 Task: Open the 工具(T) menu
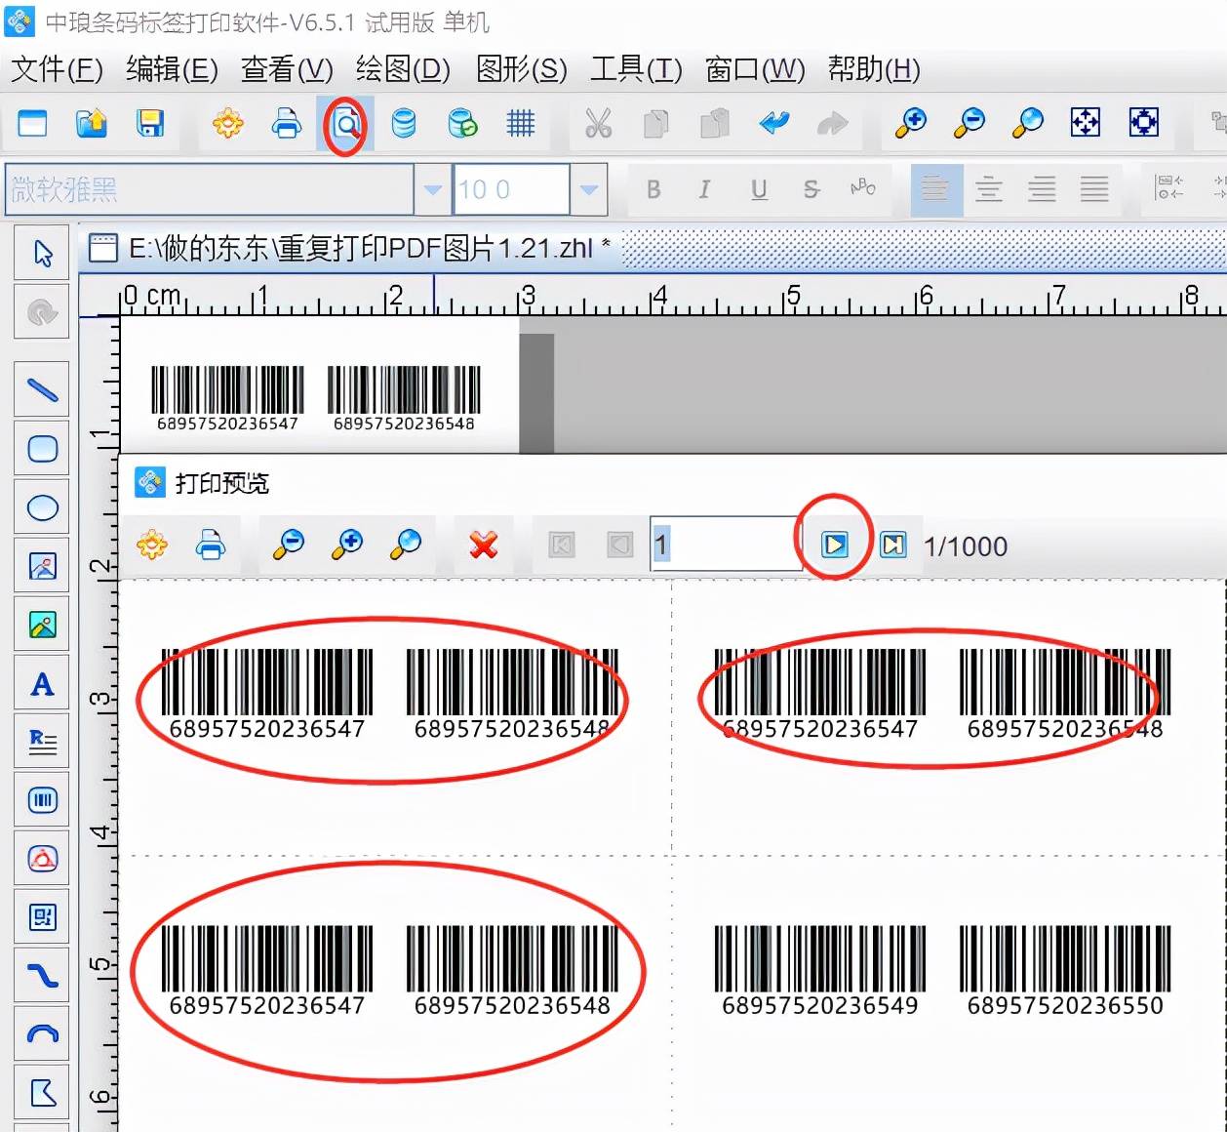pos(636,69)
